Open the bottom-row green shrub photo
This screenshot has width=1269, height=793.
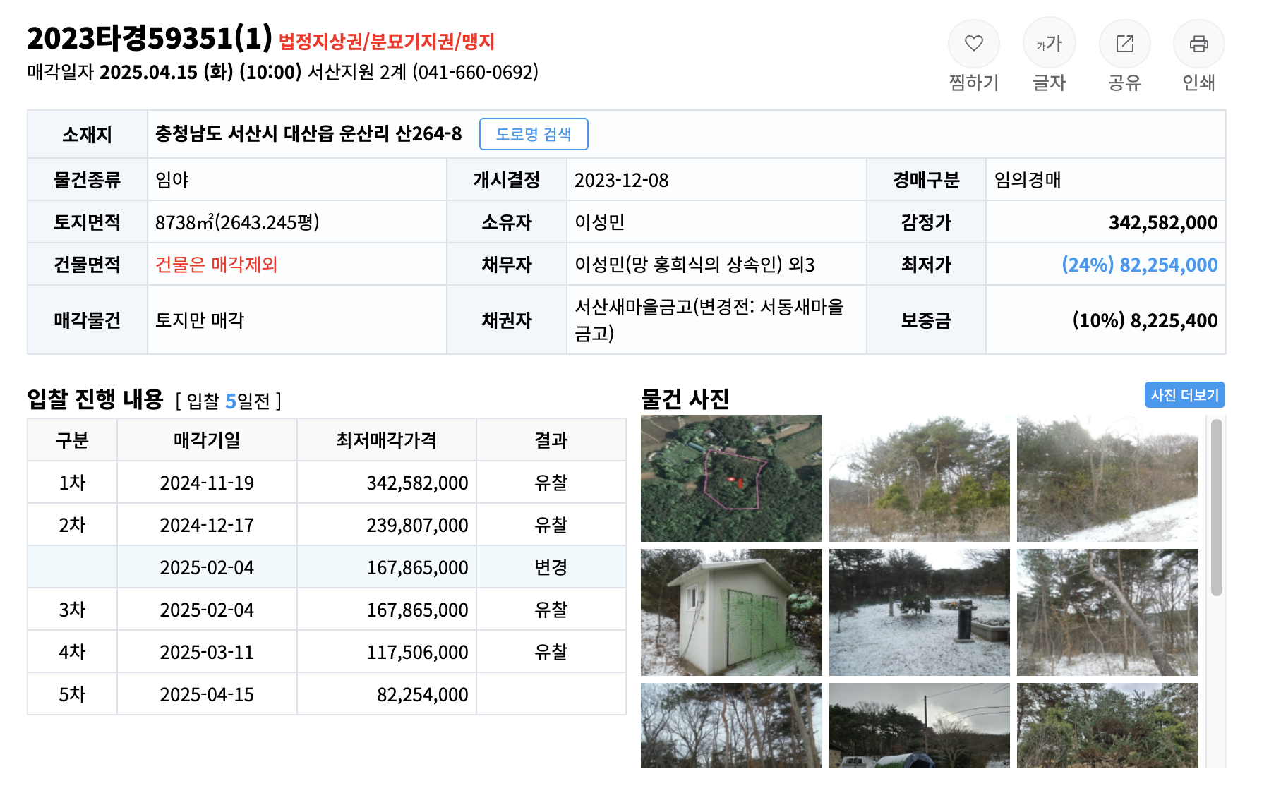tap(1107, 725)
